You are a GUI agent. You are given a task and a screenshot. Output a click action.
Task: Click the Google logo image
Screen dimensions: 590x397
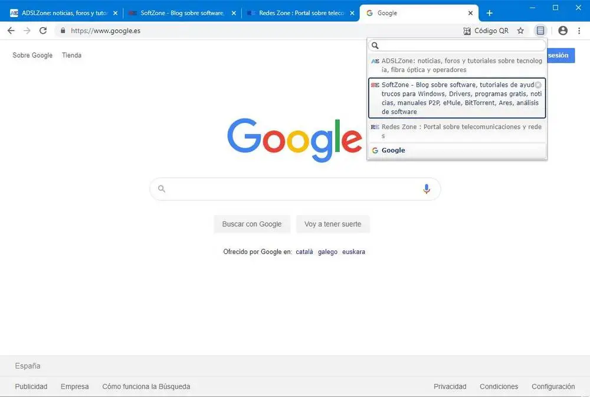pyautogui.click(x=294, y=140)
